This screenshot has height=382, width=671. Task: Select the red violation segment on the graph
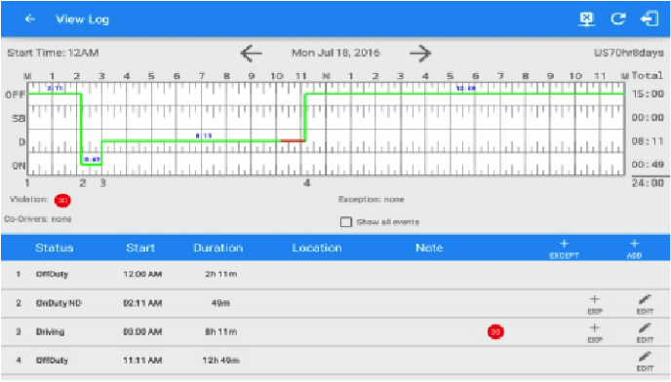[x=294, y=140]
